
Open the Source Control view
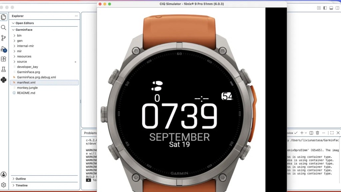pyautogui.click(x=3, y=38)
